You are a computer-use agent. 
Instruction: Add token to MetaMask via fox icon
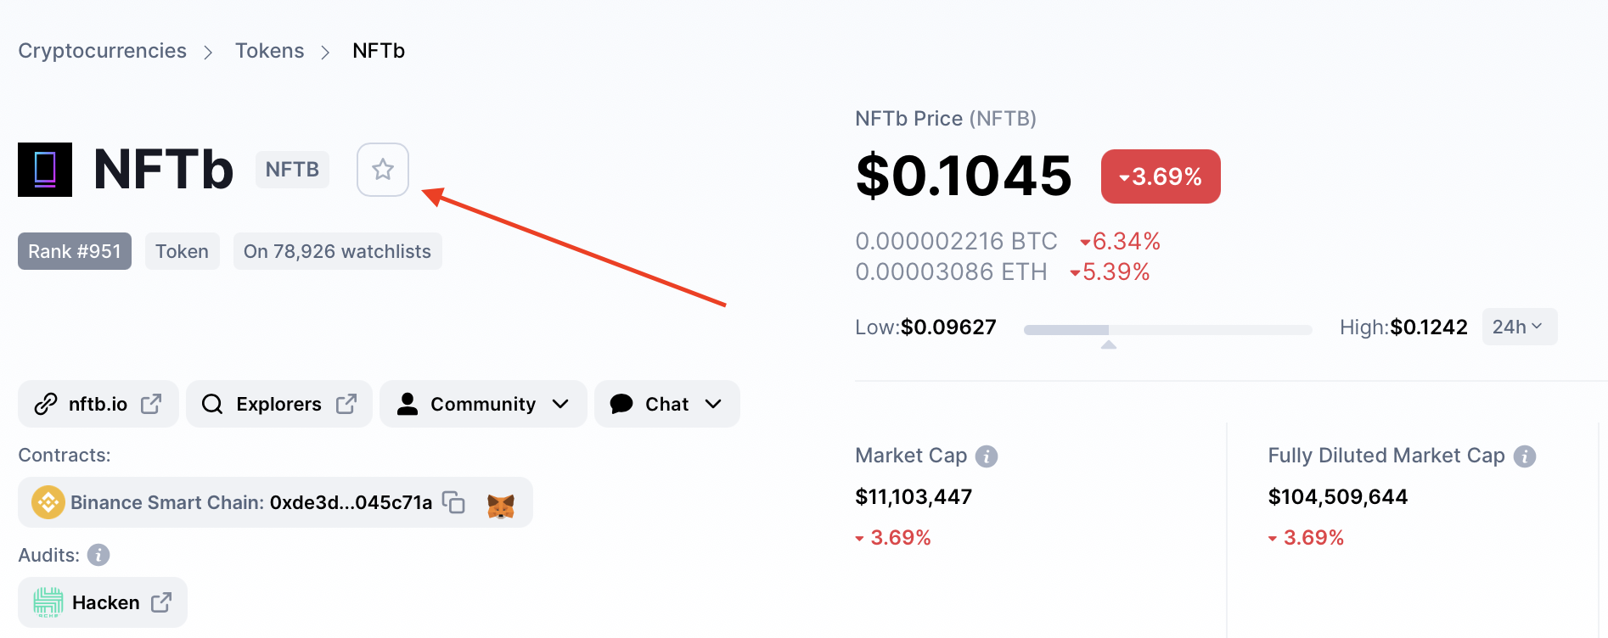tap(501, 506)
